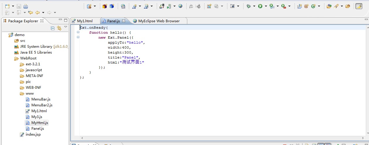Open the dropdown arrow beside New icon
Image resolution: width=369 pixels, height=145 pixels.
pos(13,6)
